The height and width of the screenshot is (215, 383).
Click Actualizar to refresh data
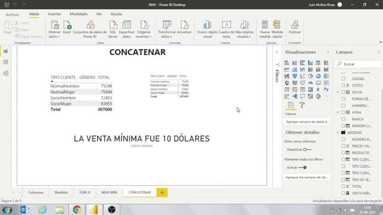tap(184, 27)
